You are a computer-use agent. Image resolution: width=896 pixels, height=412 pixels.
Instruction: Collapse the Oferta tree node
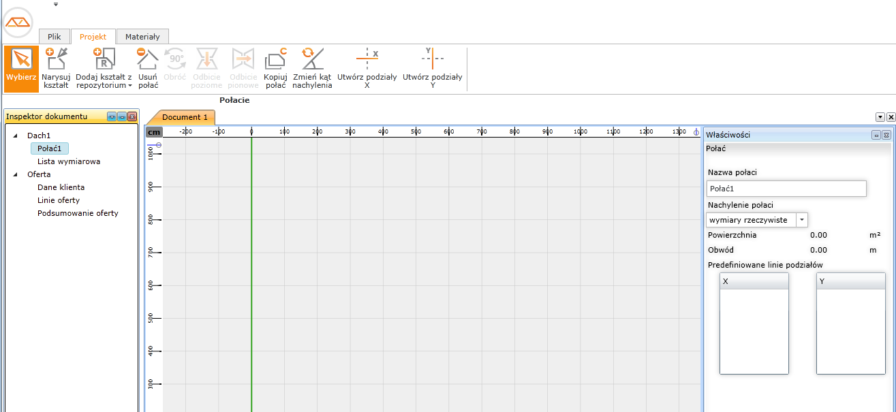(16, 174)
